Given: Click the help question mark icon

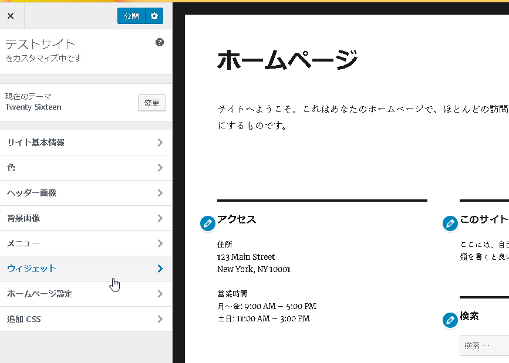Looking at the screenshot, I should (160, 42).
